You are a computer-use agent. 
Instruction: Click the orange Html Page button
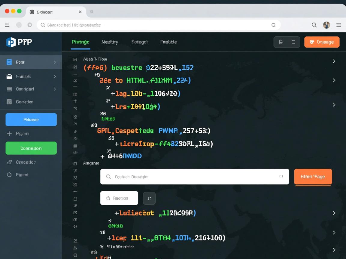click(313, 177)
